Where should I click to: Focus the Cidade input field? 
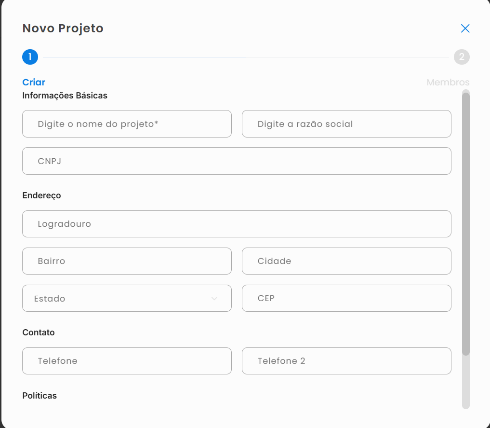tap(346, 261)
